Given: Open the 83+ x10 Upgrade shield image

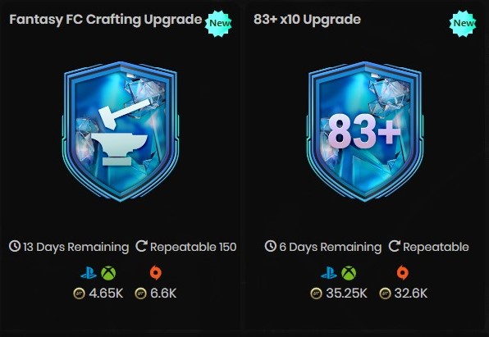Looking at the screenshot, I should tap(365, 131).
